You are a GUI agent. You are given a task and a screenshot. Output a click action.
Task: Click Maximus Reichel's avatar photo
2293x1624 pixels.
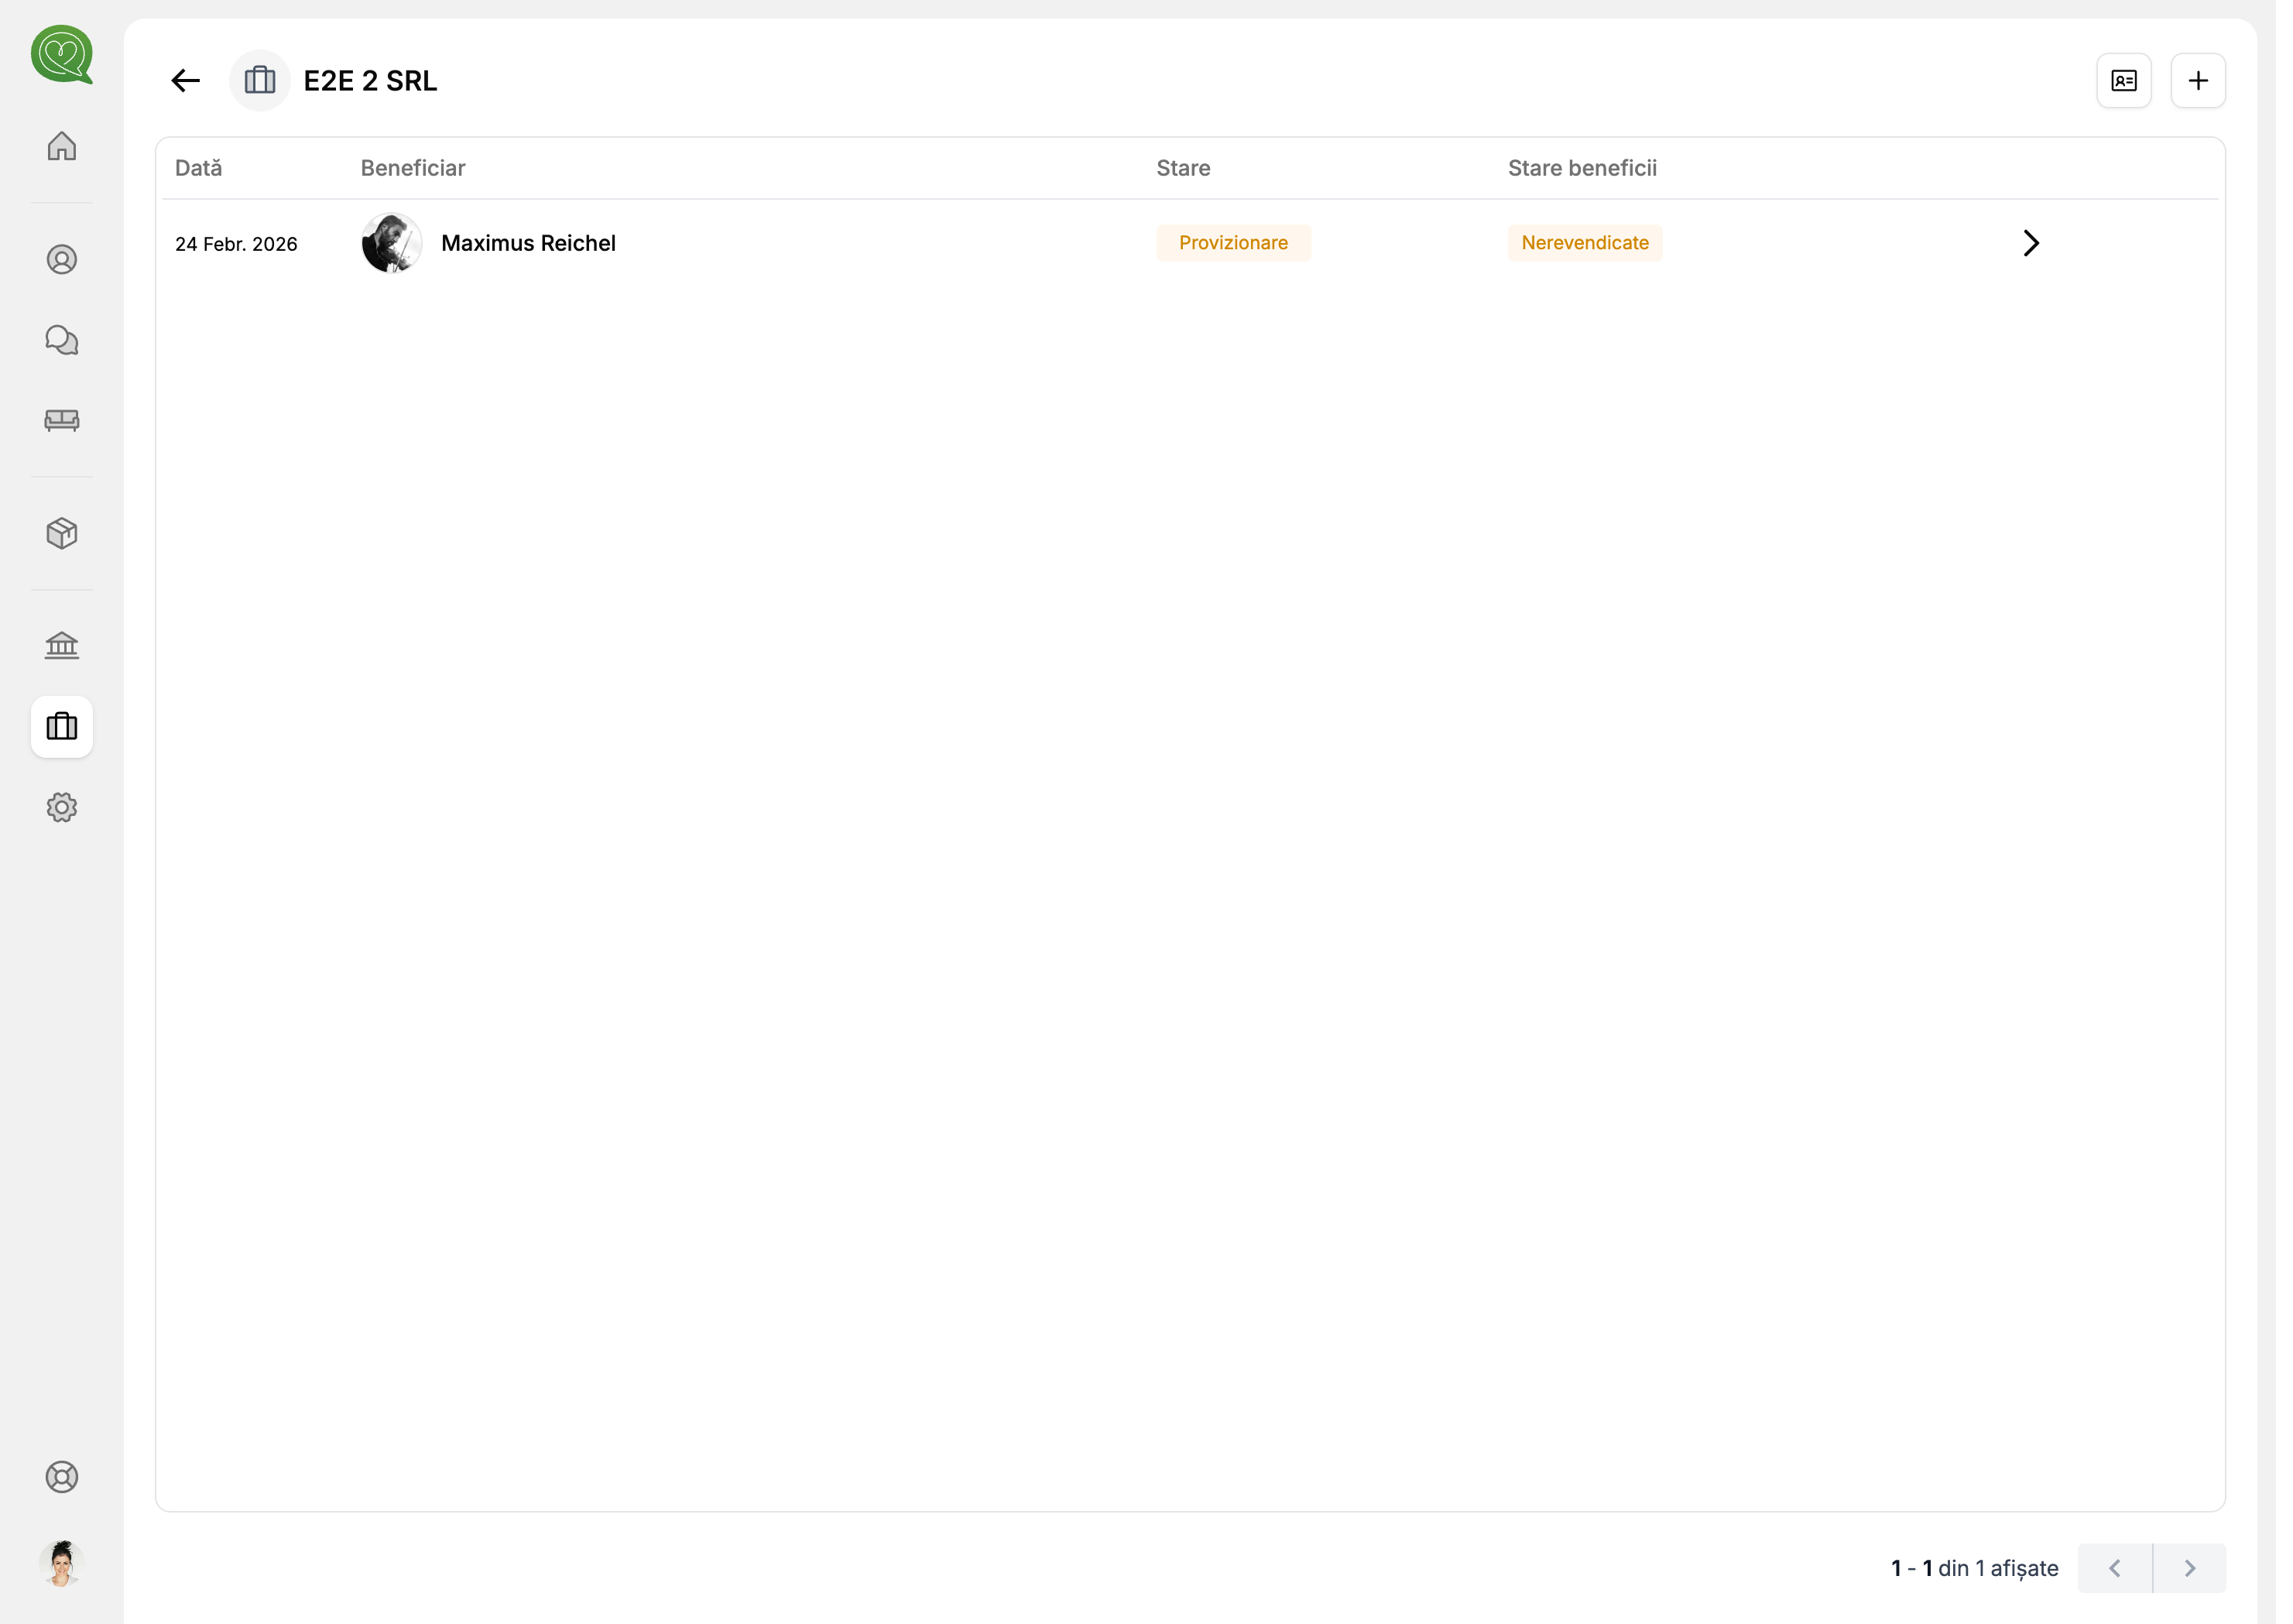tap(391, 243)
